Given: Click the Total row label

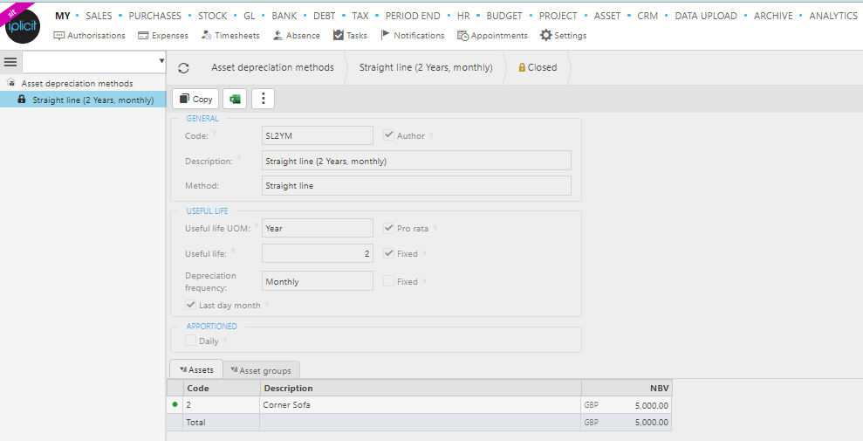Looking at the screenshot, I should pos(196,423).
